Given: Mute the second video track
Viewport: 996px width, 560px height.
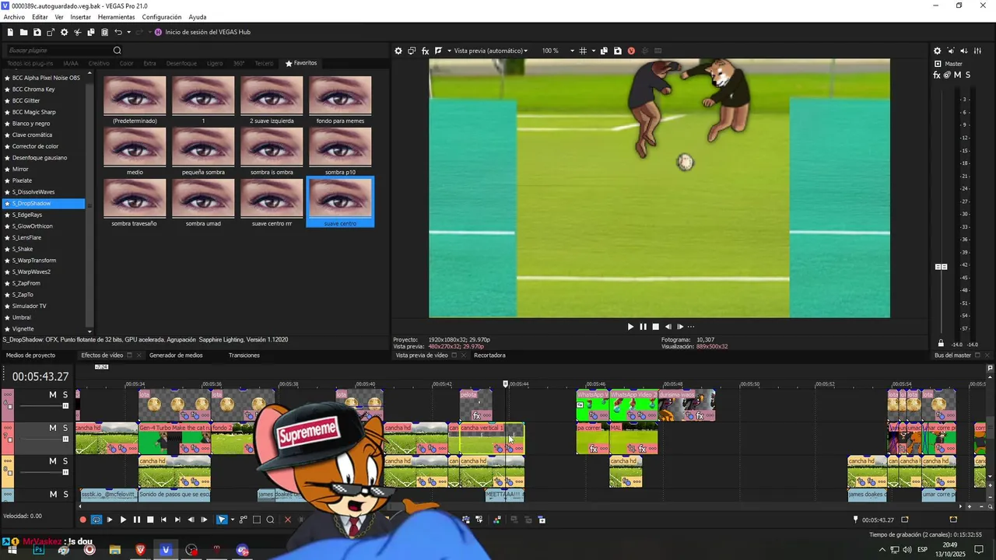Looking at the screenshot, I should click(x=53, y=428).
